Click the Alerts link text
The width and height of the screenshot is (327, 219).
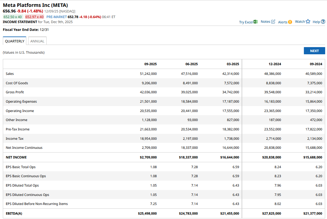pos(282,22)
